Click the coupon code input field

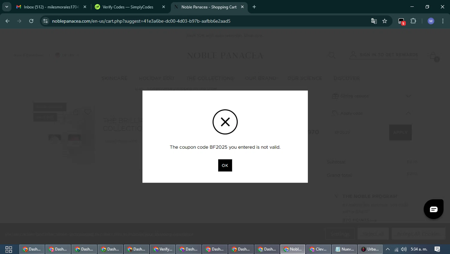coord(360,132)
